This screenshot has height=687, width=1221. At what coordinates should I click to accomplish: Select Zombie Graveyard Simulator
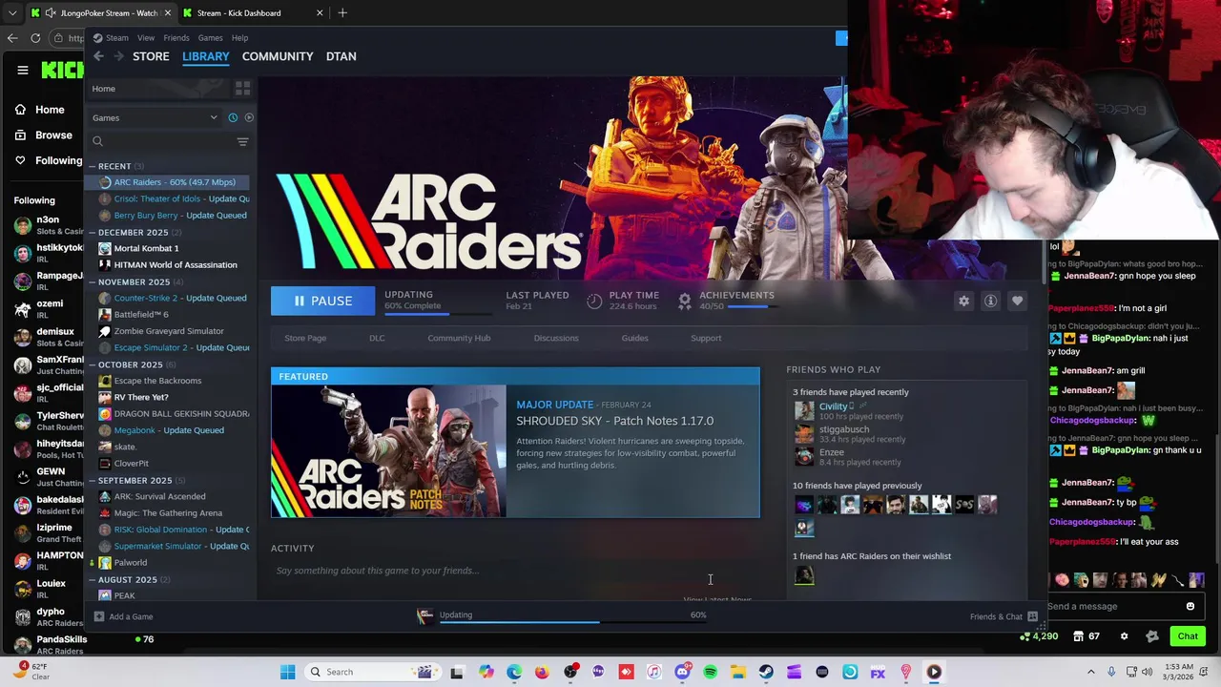(x=169, y=331)
